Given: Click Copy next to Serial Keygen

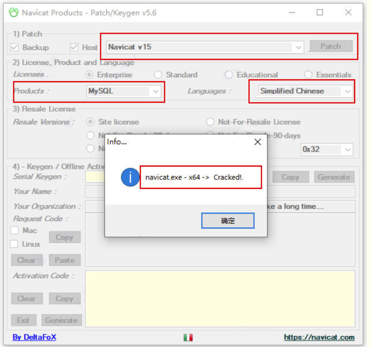Looking at the screenshot, I should (x=291, y=177).
